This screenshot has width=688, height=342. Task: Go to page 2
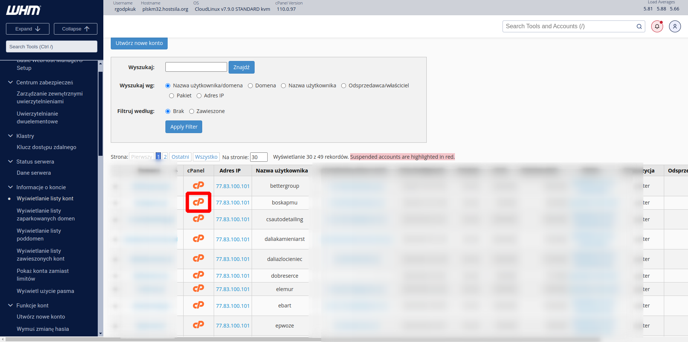click(165, 157)
